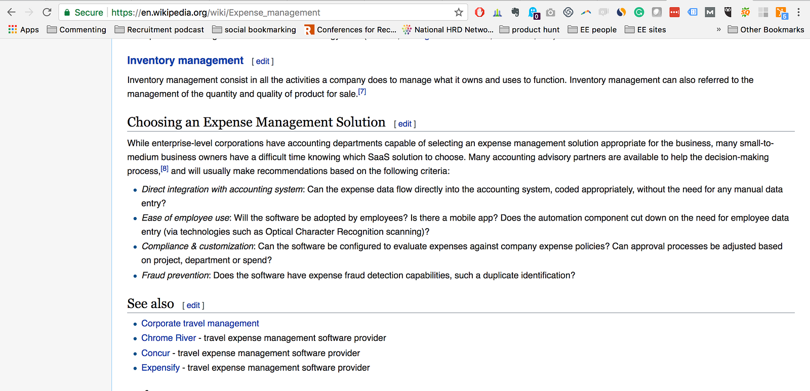The height and width of the screenshot is (391, 810).
Task: Open the dark grey M extension
Action: [710, 12]
